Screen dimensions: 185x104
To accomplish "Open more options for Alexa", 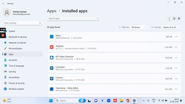I will pyautogui.click(x=176, y=37).
